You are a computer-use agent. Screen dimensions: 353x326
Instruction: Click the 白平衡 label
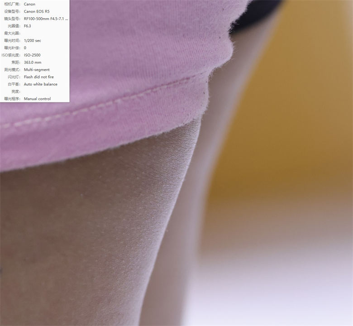coord(14,84)
